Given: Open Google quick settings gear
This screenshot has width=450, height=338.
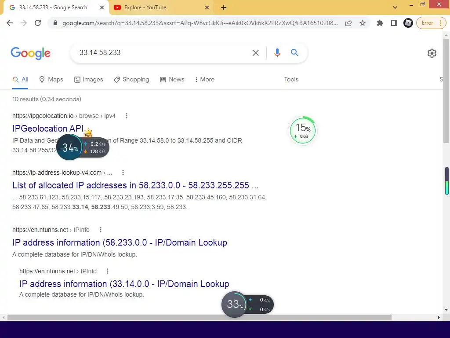Looking at the screenshot, I should (432, 53).
